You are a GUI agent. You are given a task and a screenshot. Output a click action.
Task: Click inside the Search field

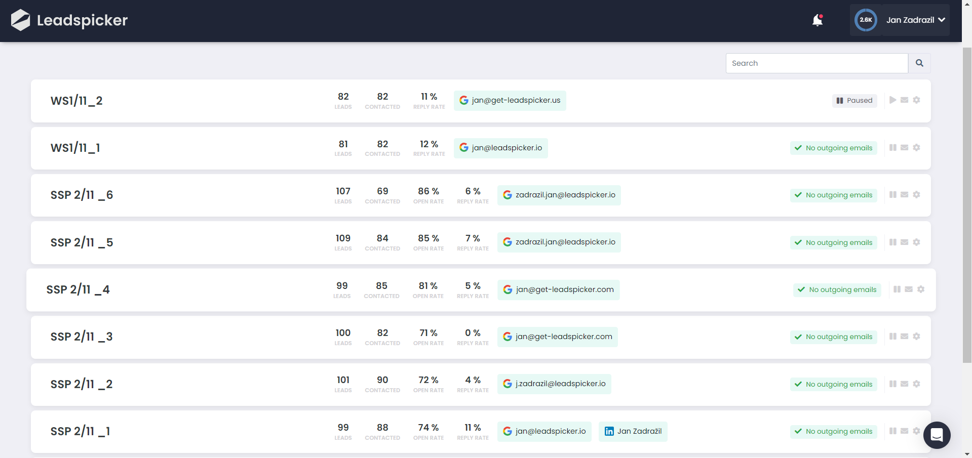tap(810, 63)
